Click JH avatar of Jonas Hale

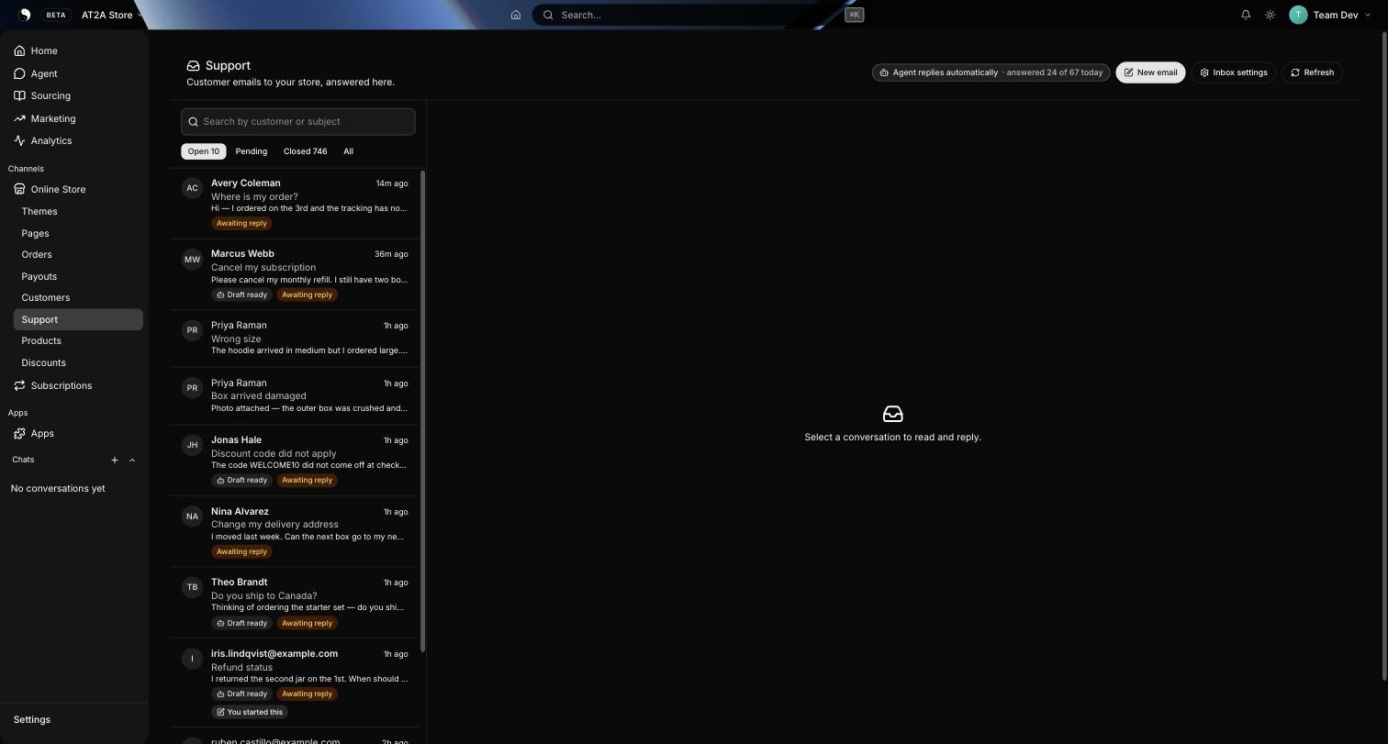(192, 445)
